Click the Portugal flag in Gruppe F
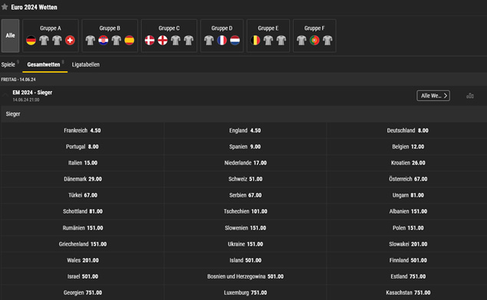Image resolution: width=487 pixels, height=300 pixels. 314,41
